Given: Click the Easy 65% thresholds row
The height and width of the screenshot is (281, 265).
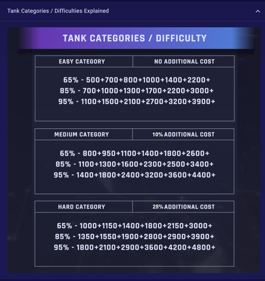Looking at the screenshot, I should (x=136, y=80).
